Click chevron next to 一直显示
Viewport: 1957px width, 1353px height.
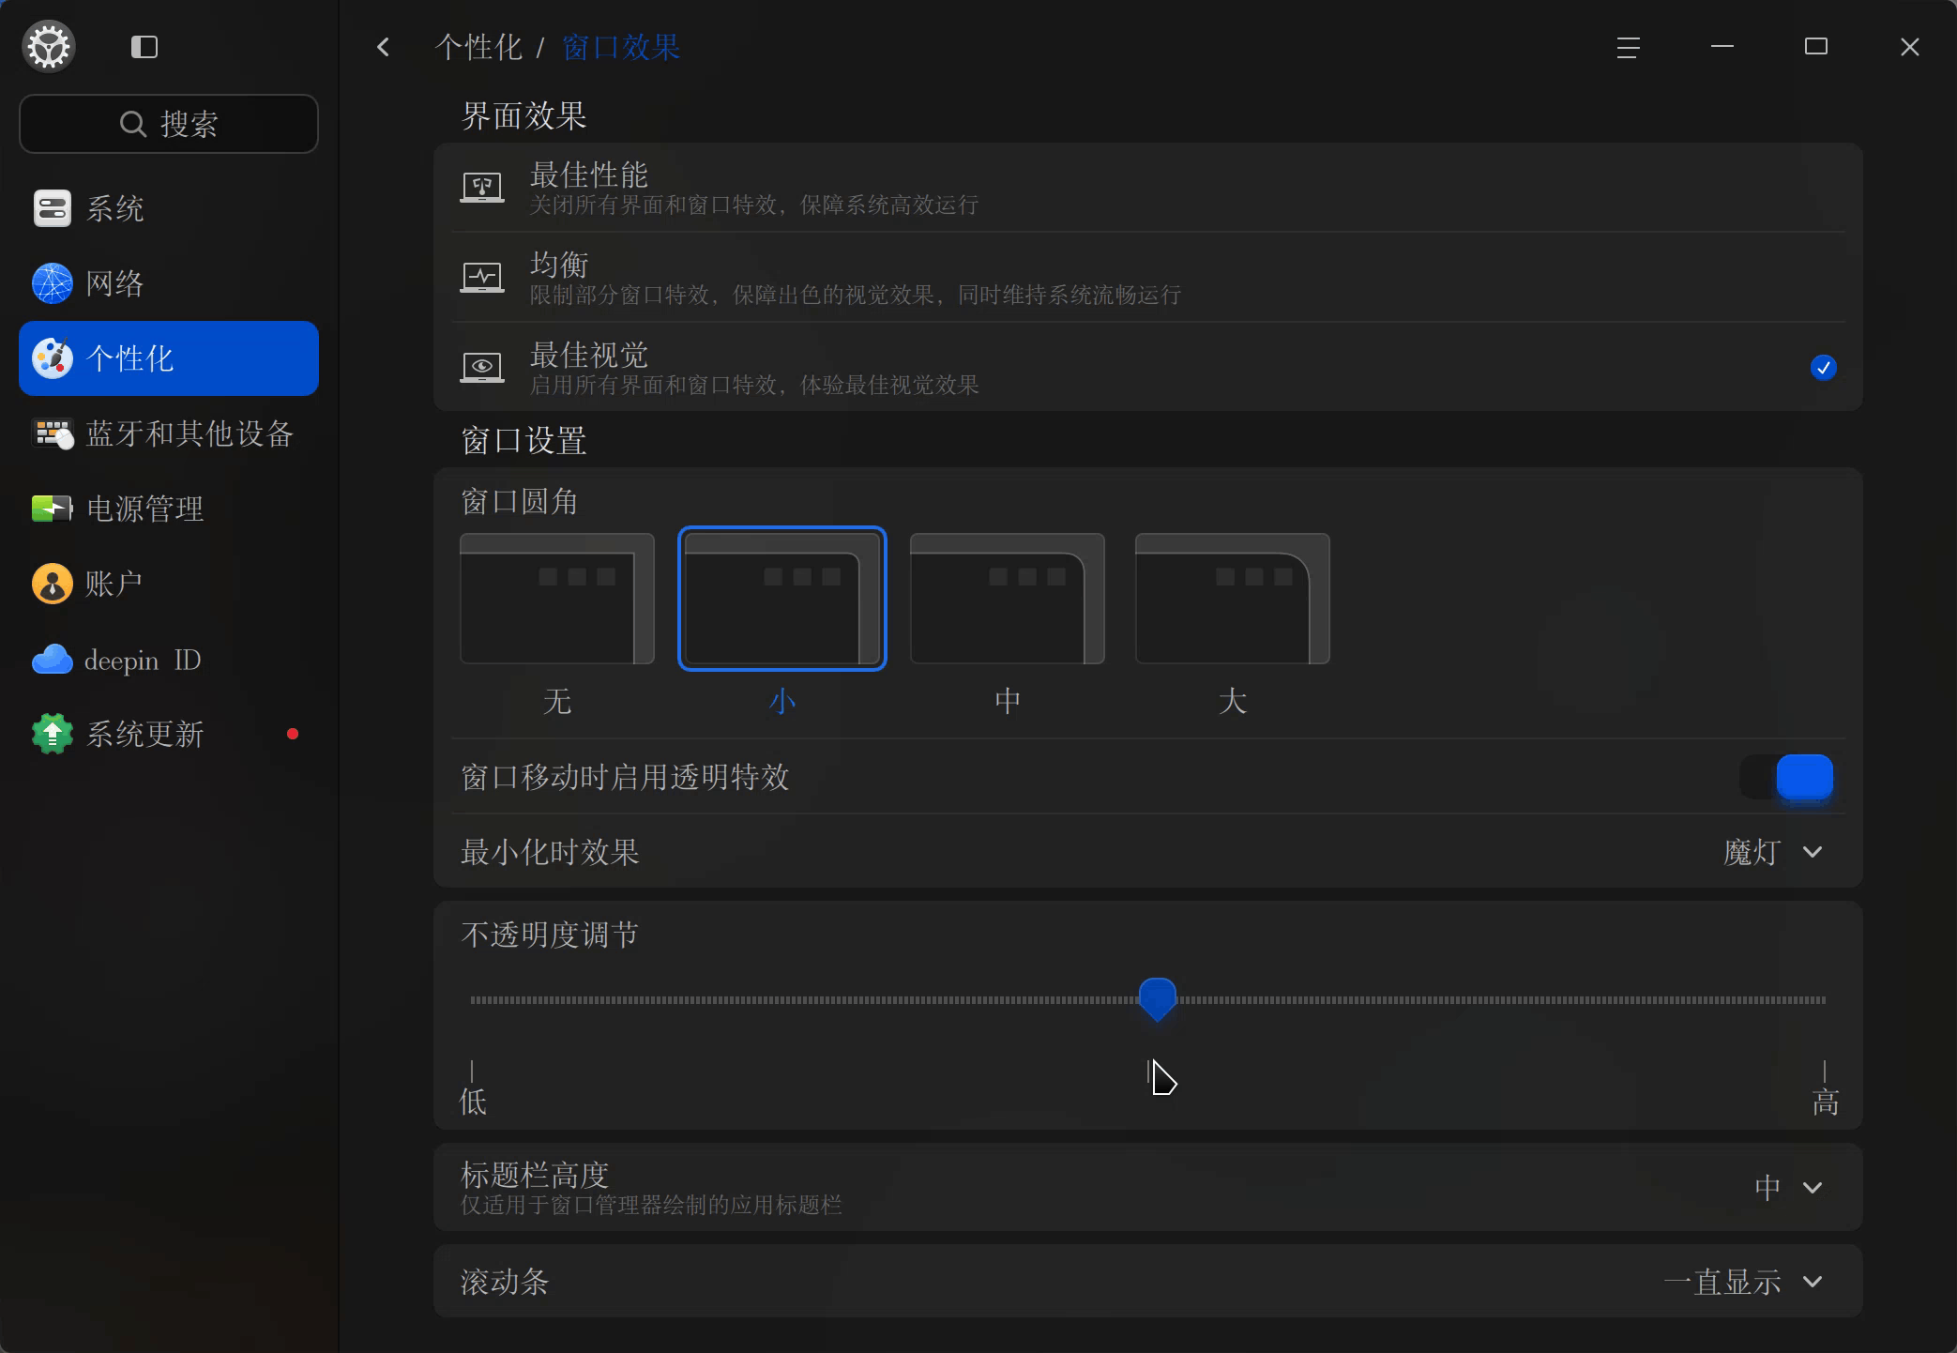(1813, 1282)
